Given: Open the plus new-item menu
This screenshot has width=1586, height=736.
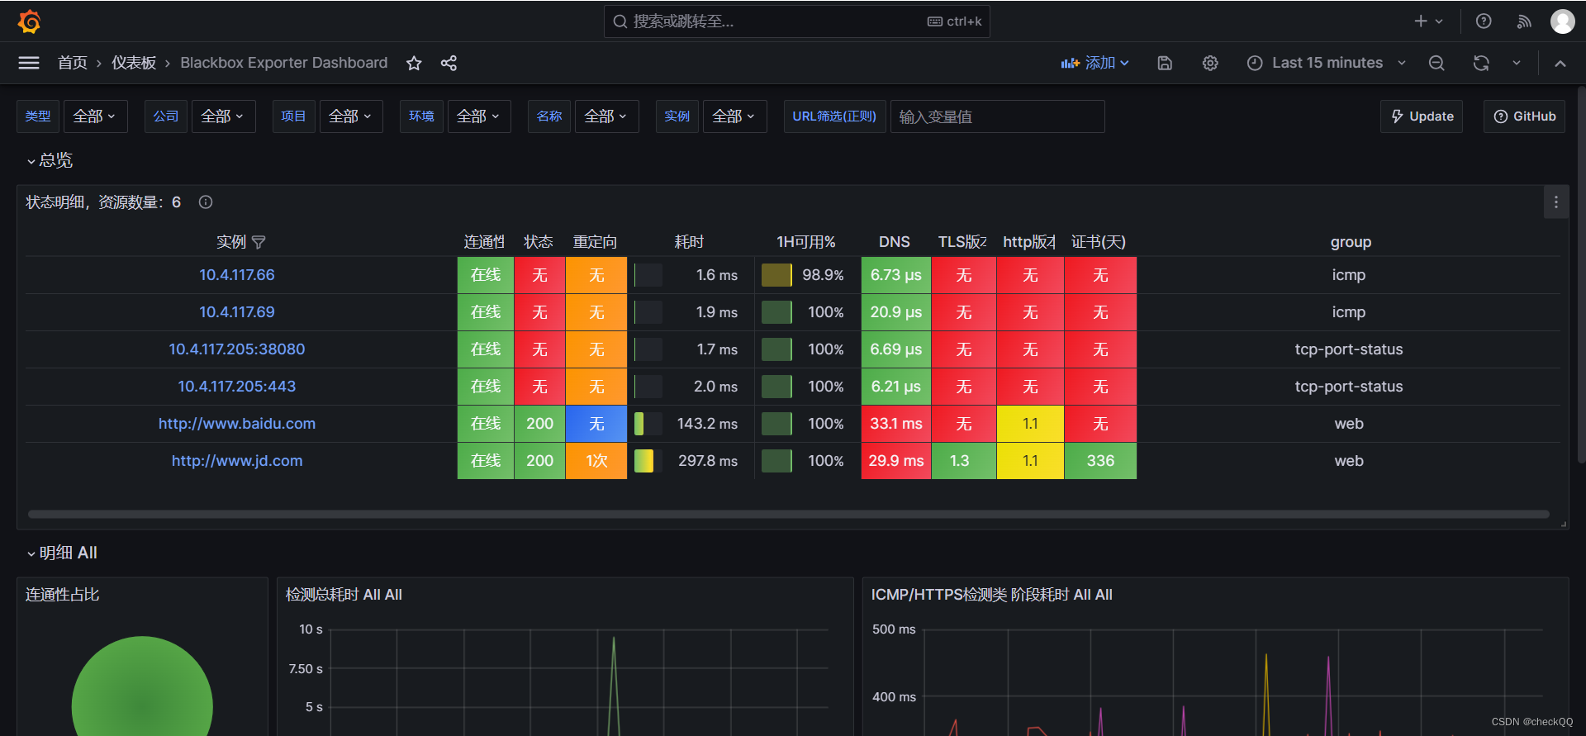Looking at the screenshot, I should click(1428, 21).
